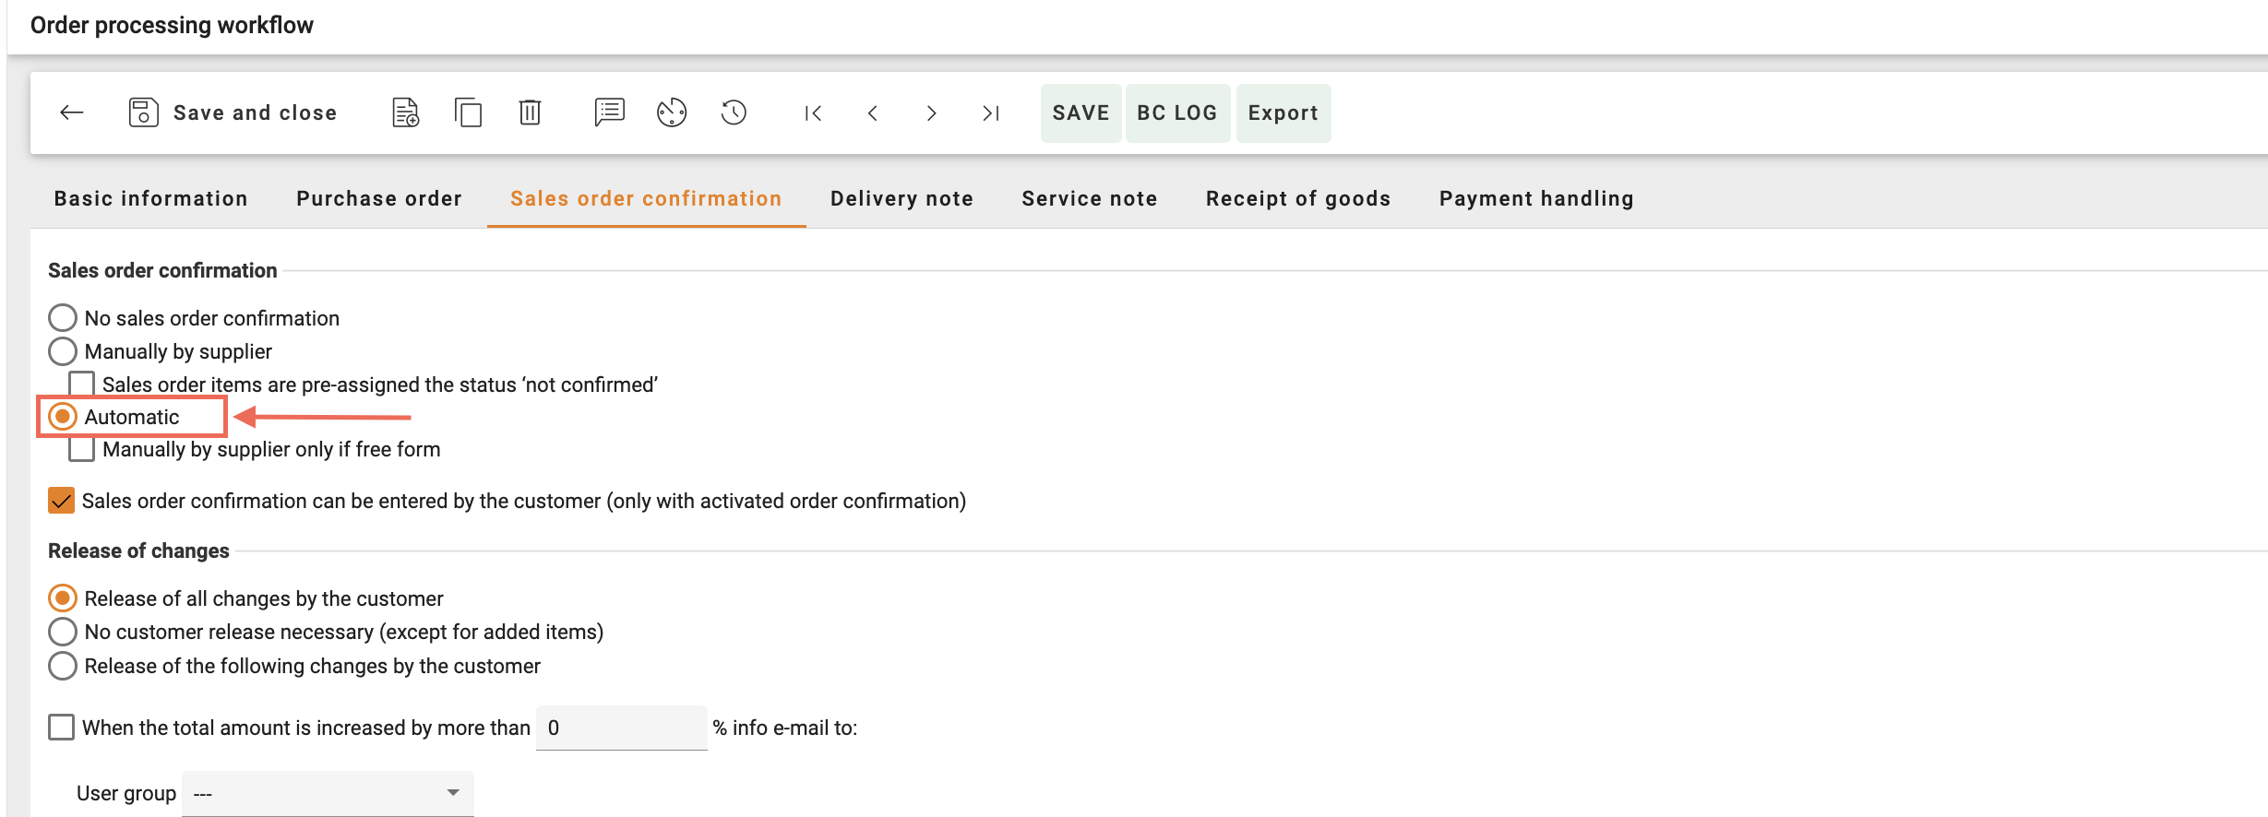Click the Export button
The image size is (2268, 817).
click(x=1283, y=112)
